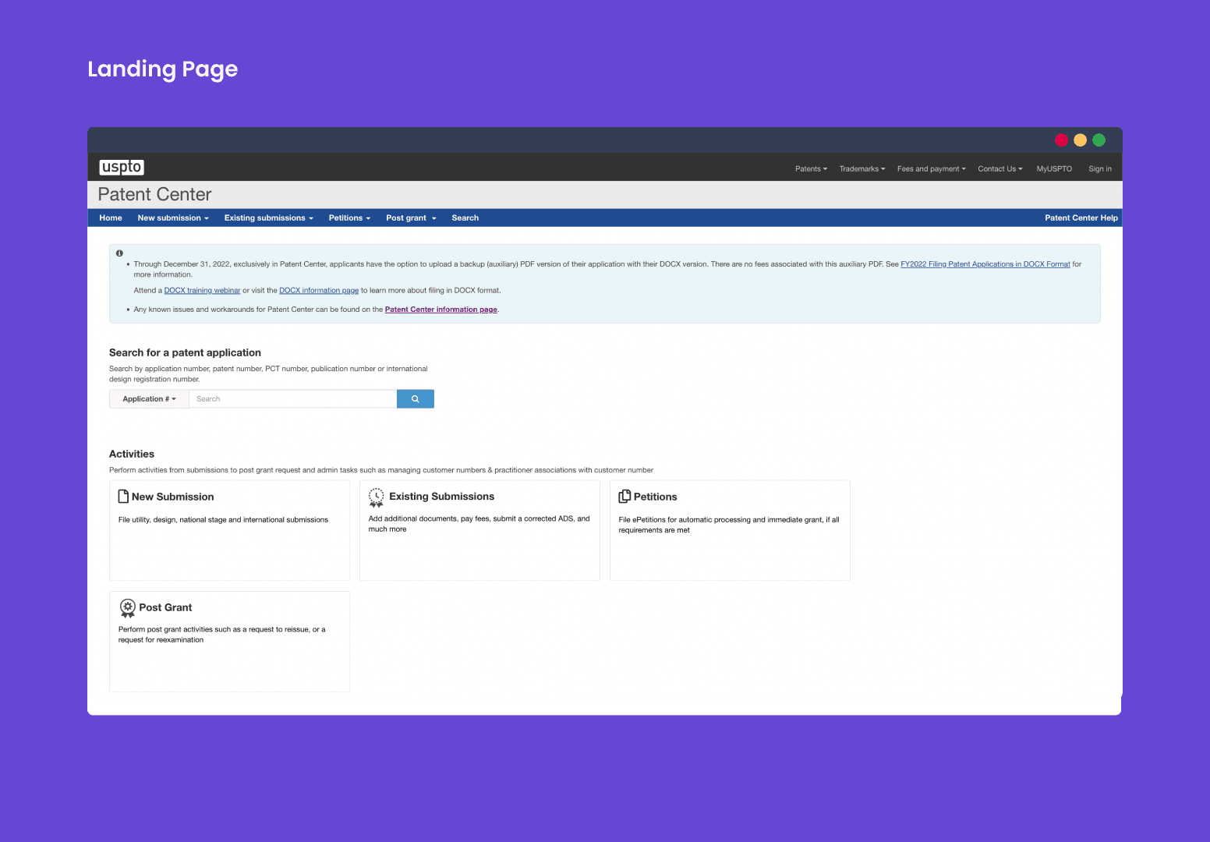
Task: Open the Existing Submissions card title
Action: (442, 497)
